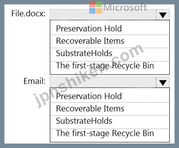Click the blue square of Microsoft logo
The image size is (179, 148).
[92, 11]
